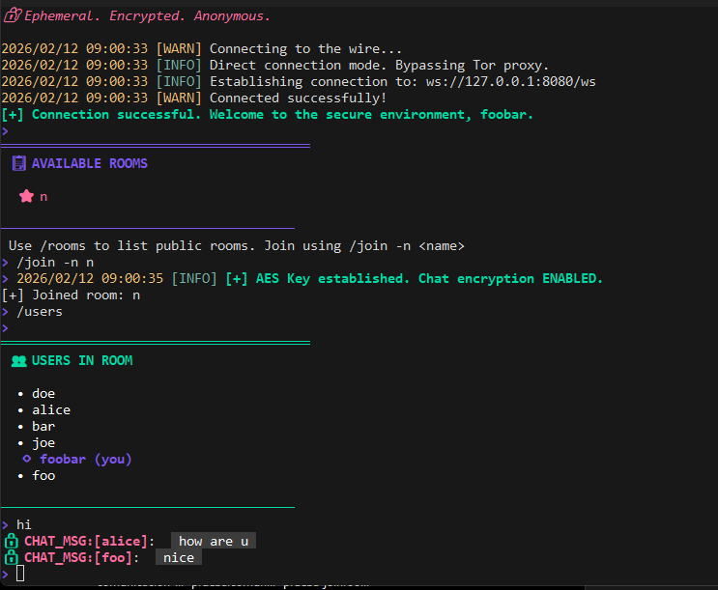Click the lock icon on foo's chat message
The width and height of the screenshot is (718, 590).
pyautogui.click(x=12, y=558)
